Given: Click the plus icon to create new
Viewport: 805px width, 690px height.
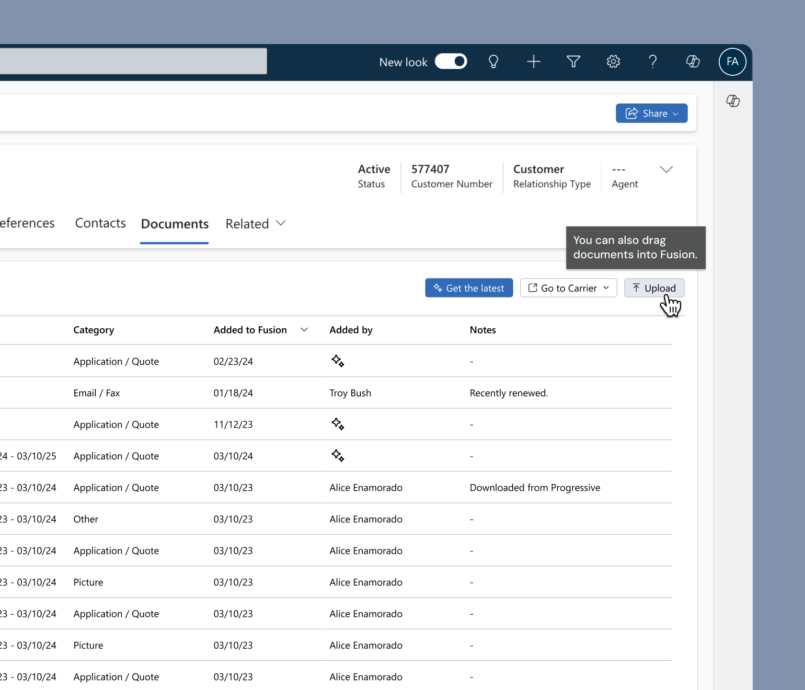Looking at the screenshot, I should coord(533,62).
